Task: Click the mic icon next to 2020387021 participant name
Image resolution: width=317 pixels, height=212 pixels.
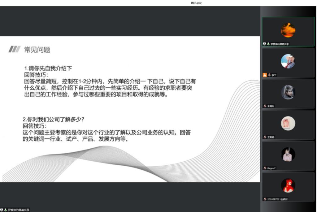Action: coord(265,199)
